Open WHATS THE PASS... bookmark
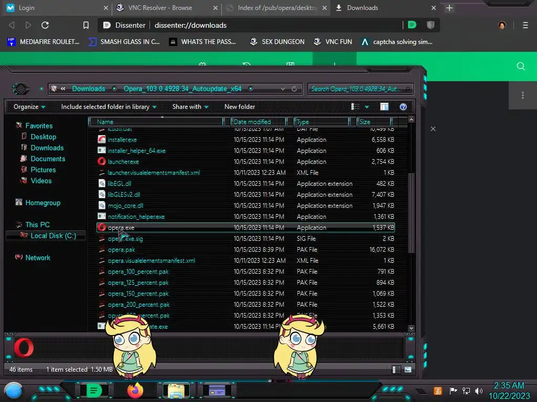Screen dimensions: 537x402 click(x=203, y=42)
